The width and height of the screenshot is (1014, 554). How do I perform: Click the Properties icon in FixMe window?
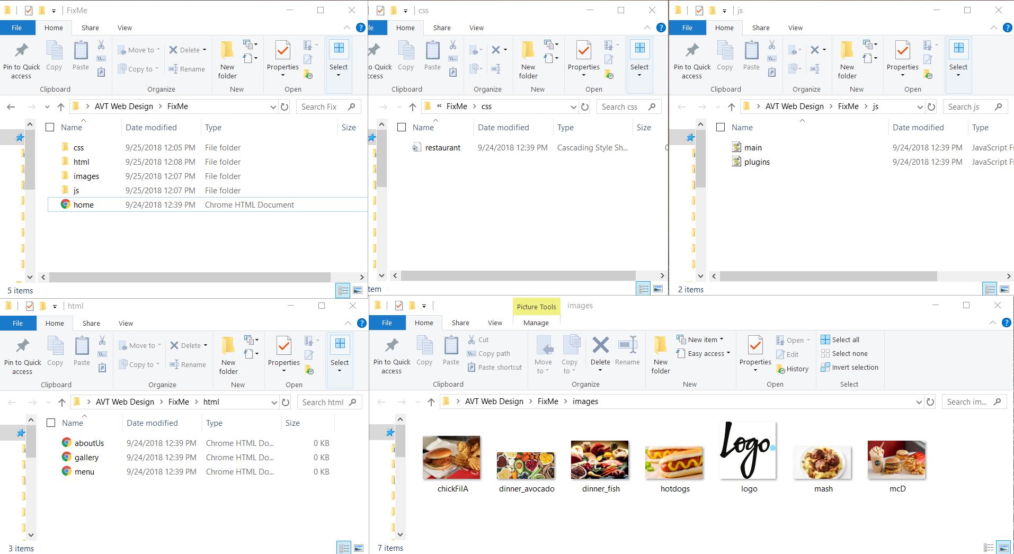coord(283,51)
